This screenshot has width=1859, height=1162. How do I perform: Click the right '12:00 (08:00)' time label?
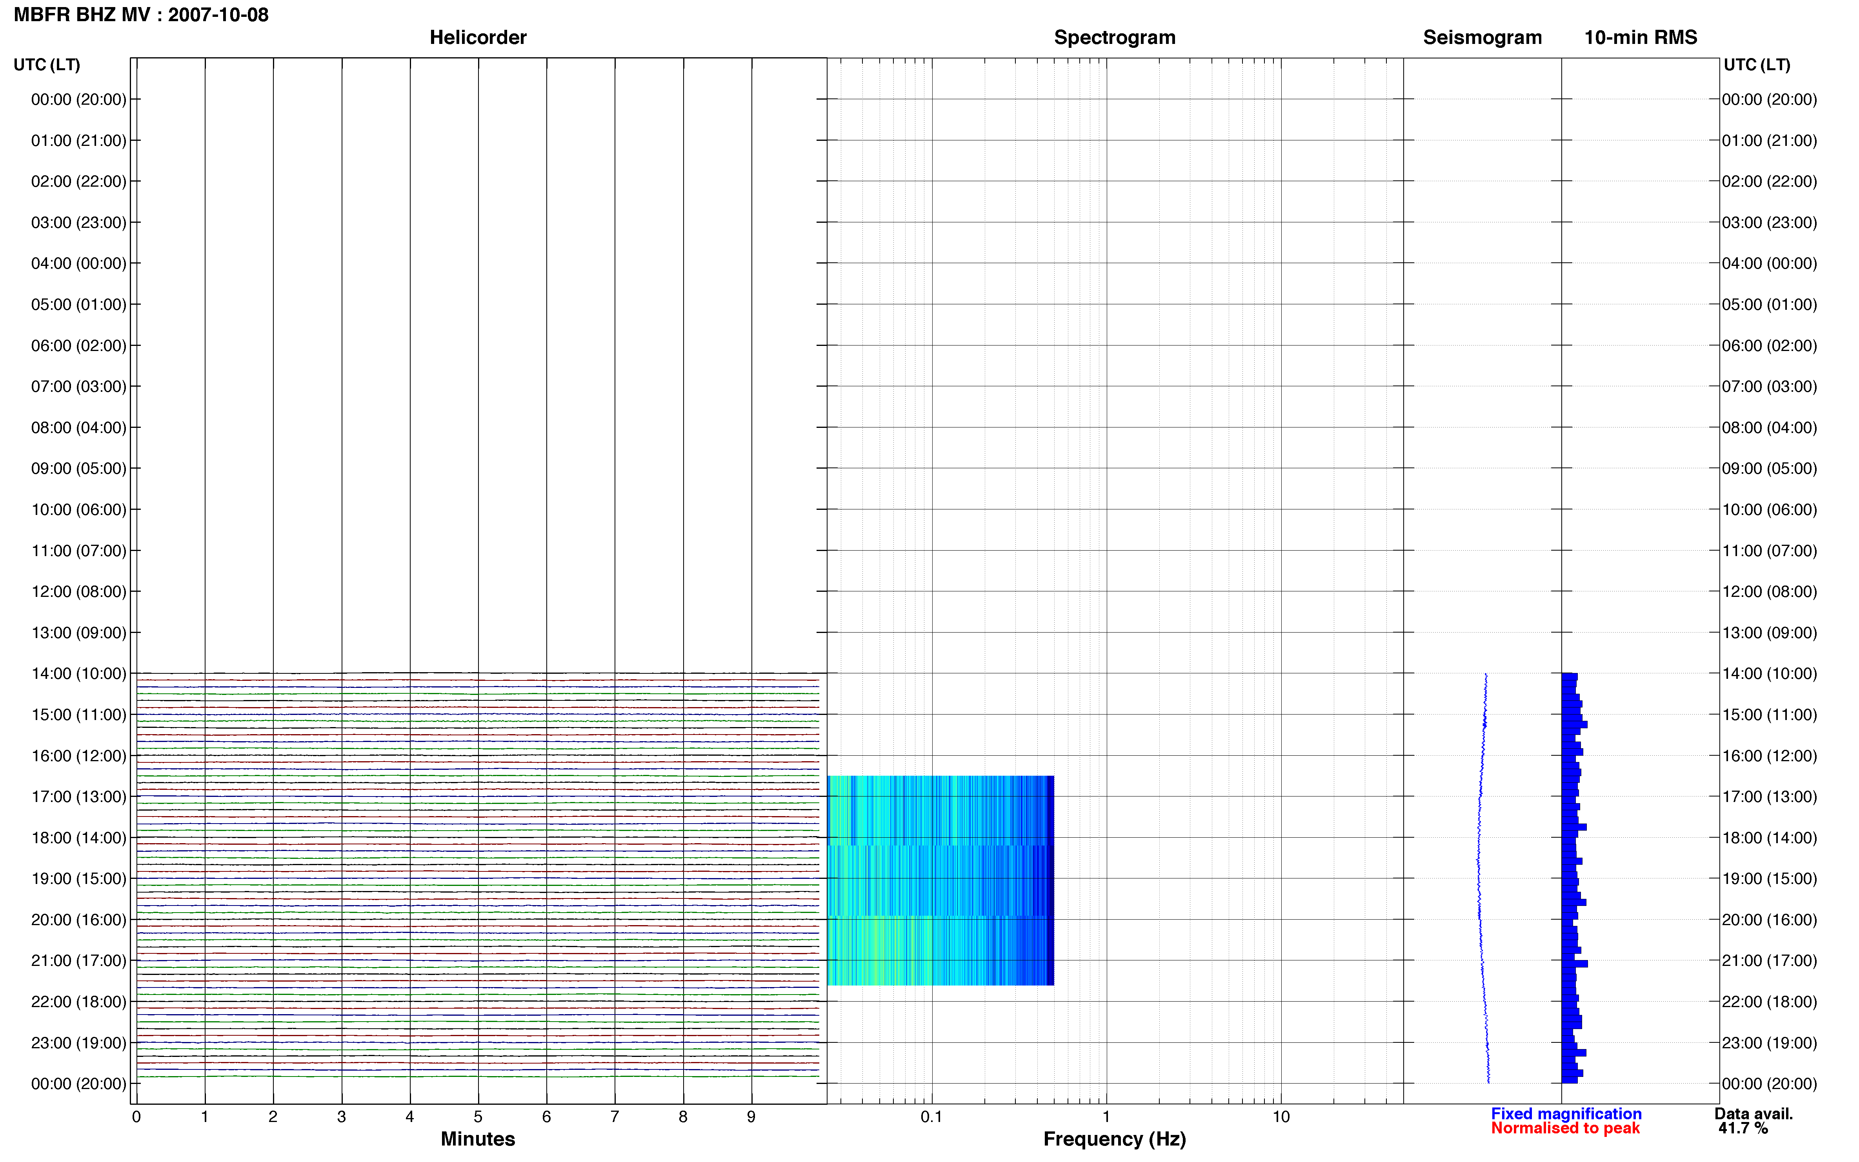click(x=1769, y=591)
